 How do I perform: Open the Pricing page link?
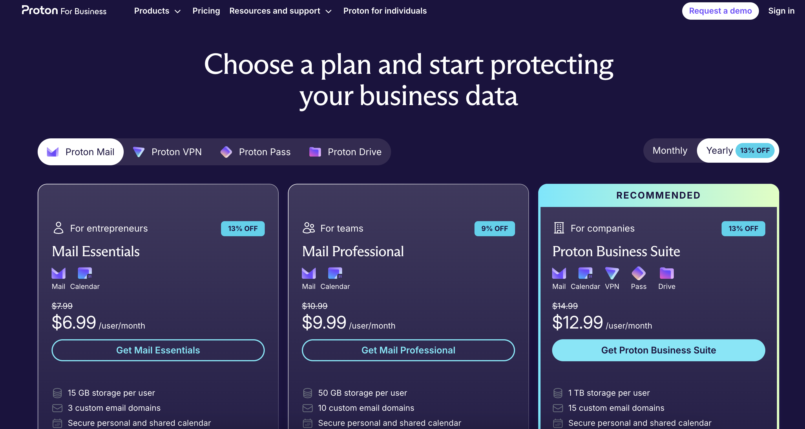[206, 11]
